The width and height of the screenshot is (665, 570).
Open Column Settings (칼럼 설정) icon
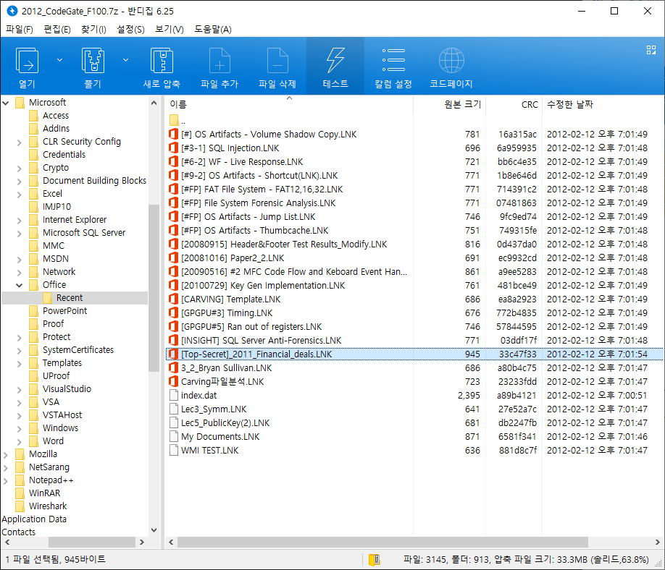click(393, 60)
